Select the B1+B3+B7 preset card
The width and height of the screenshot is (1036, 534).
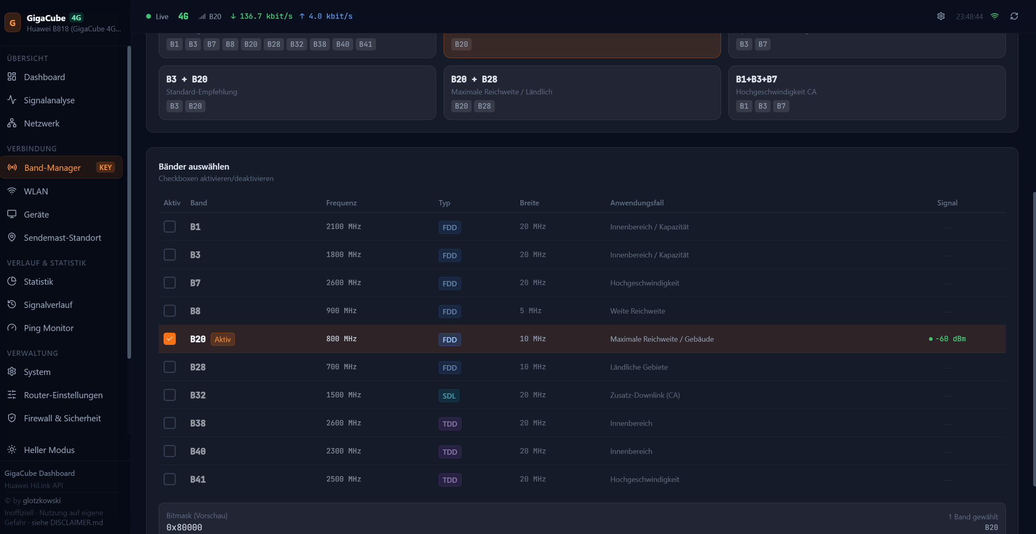tap(867, 93)
